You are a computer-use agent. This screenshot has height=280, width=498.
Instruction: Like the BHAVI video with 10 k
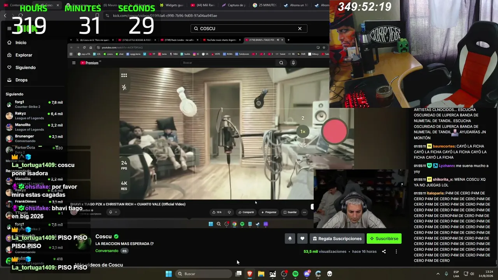[x=217, y=212]
